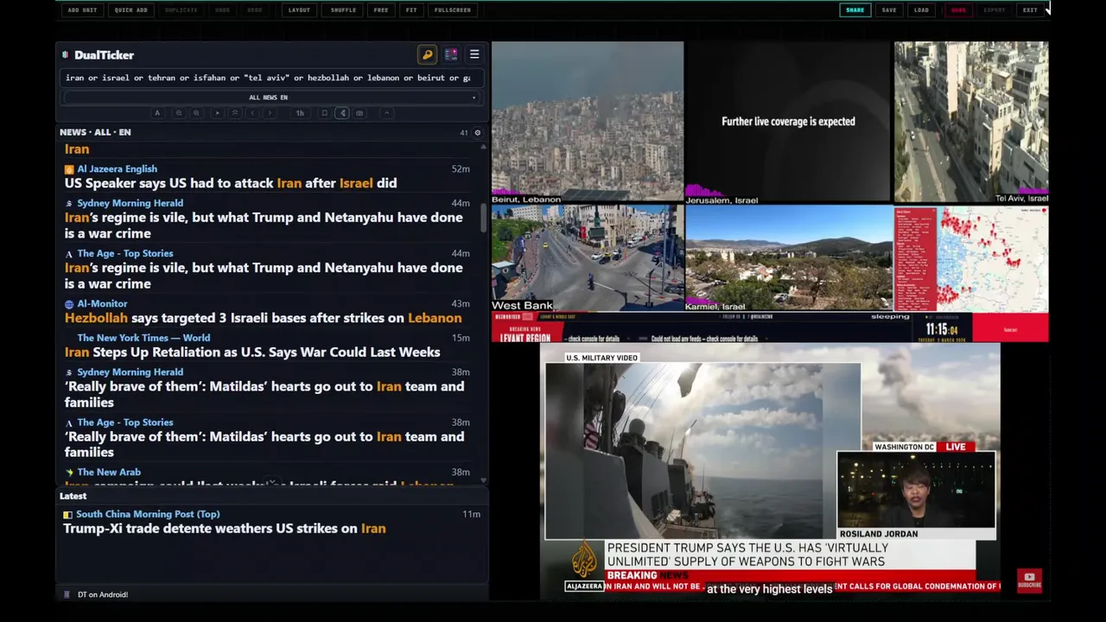
Task: Click the next arrow icon in ticker toolbar
Action: pyautogui.click(x=270, y=113)
